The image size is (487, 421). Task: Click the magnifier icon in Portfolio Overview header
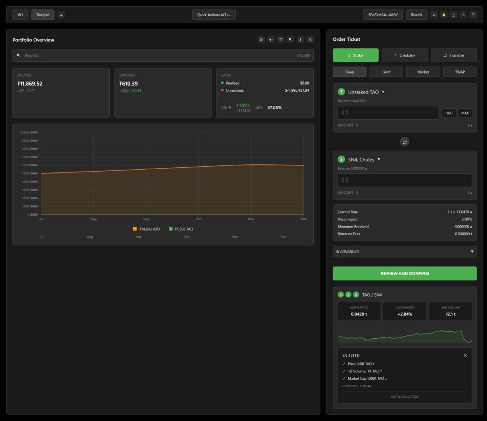pyautogui.click(x=291, y=39)
